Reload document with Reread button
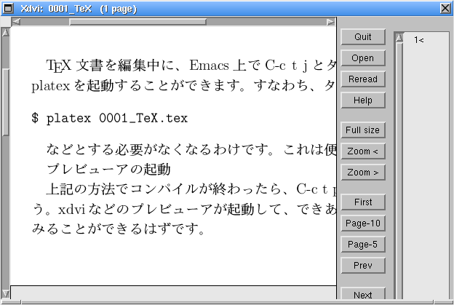Viewport: 454px width, 305px height. (x=363, y=79)
